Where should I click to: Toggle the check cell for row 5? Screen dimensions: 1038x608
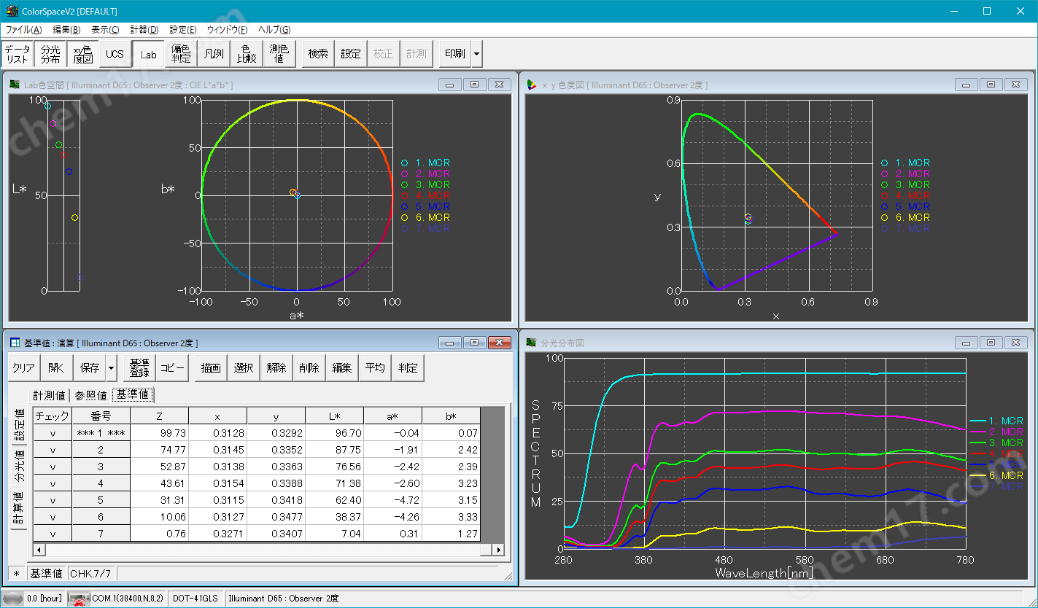tap(53, 500)
